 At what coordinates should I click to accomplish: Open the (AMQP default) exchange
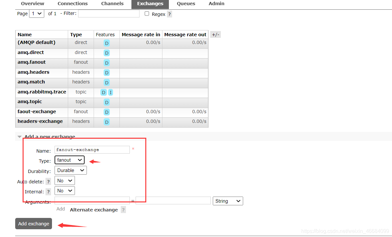(36, 42)
